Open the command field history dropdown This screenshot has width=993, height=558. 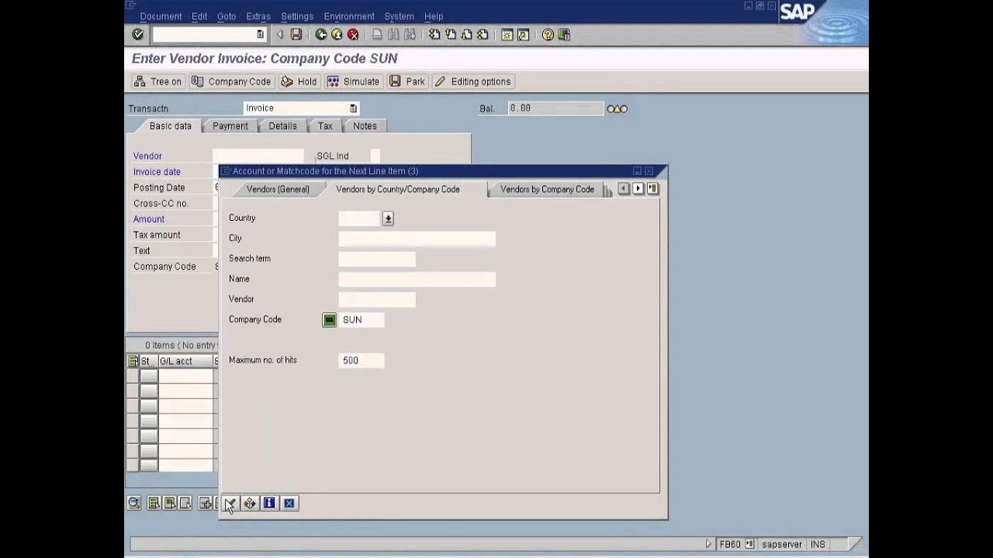click(260, 35)
